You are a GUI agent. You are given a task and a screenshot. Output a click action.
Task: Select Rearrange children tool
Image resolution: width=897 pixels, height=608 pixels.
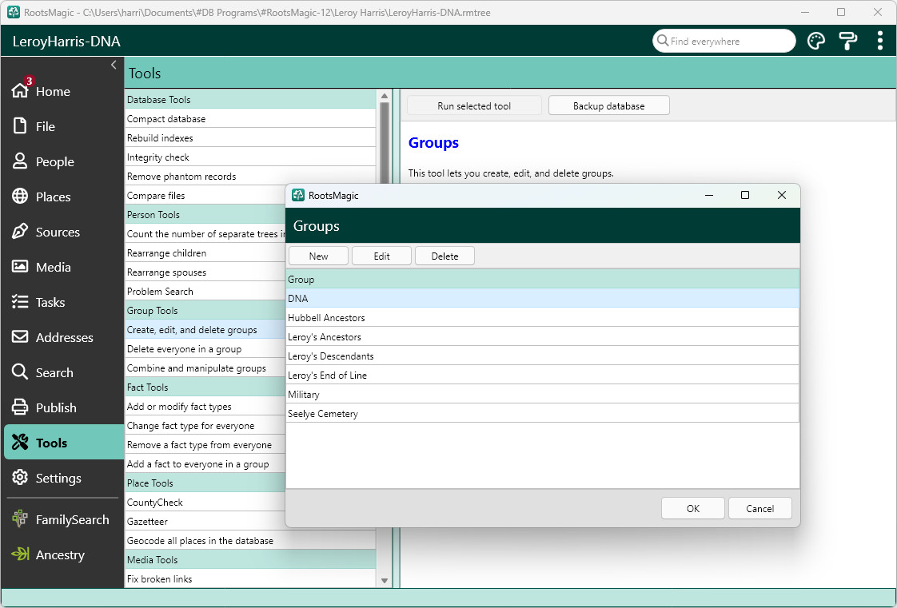tap(205, 252)
